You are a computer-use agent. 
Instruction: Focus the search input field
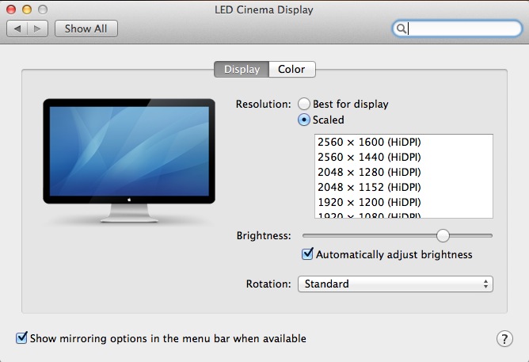[457, 29]
